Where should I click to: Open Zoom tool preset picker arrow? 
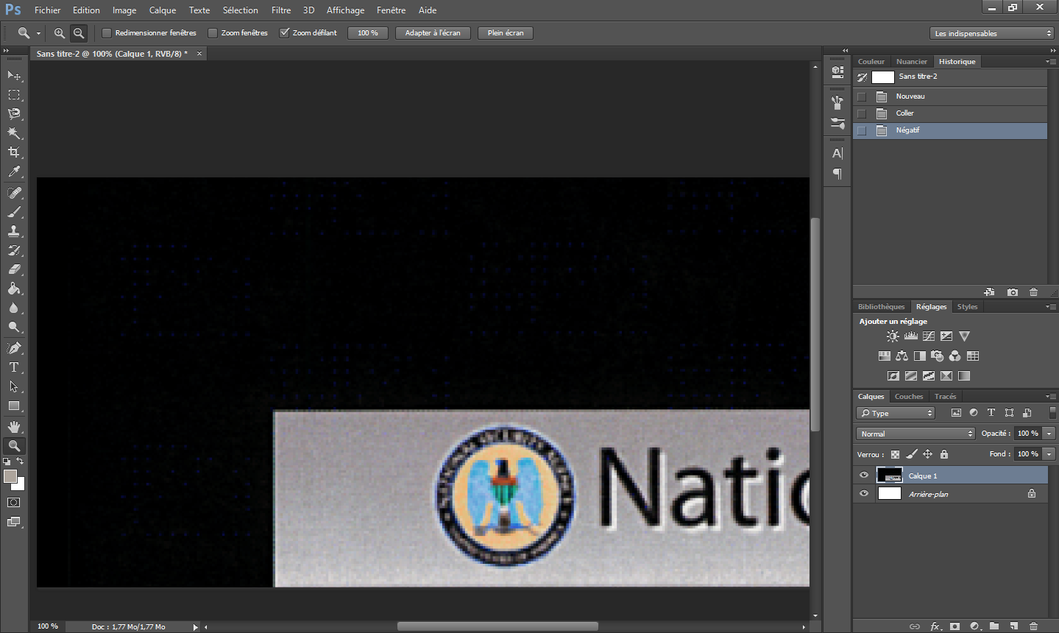(x=38, y=34)
